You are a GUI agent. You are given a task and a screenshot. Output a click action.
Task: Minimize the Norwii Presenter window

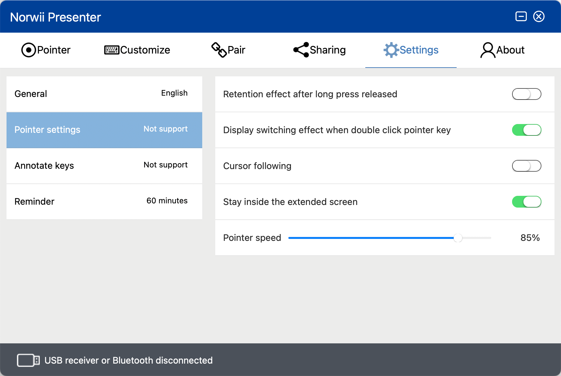(521, 16)
